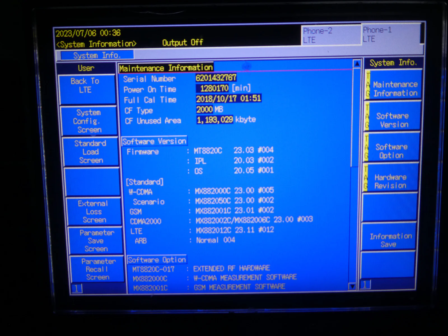Click the W-CDMA MX882000C version row

201,191
